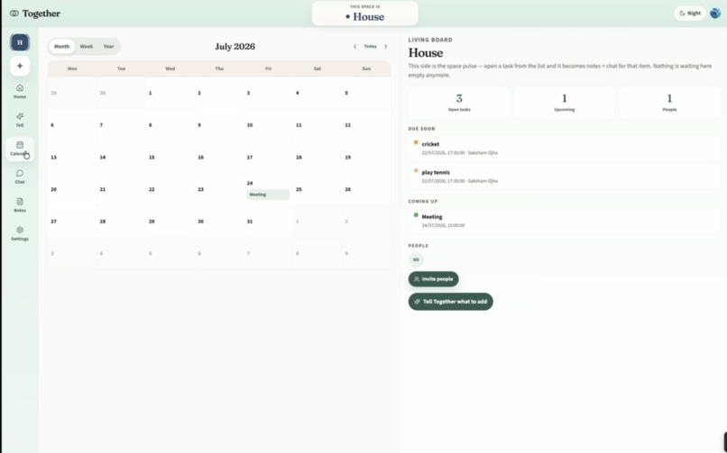Select July 15 in the calendar

(x=170, y=158)
